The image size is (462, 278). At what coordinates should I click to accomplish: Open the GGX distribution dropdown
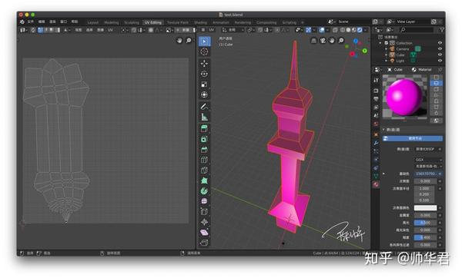(428, 160)
